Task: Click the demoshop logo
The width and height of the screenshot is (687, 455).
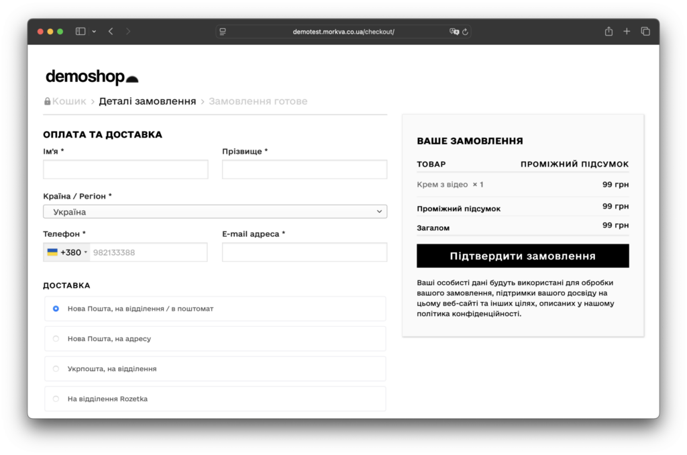Action: pyautogui.click(x=92, y=77)
